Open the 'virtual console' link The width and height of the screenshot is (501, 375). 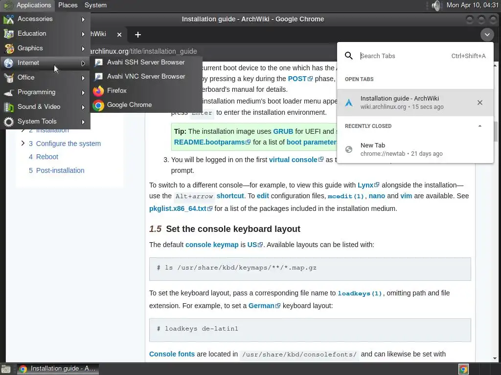(x=296, y=160)
